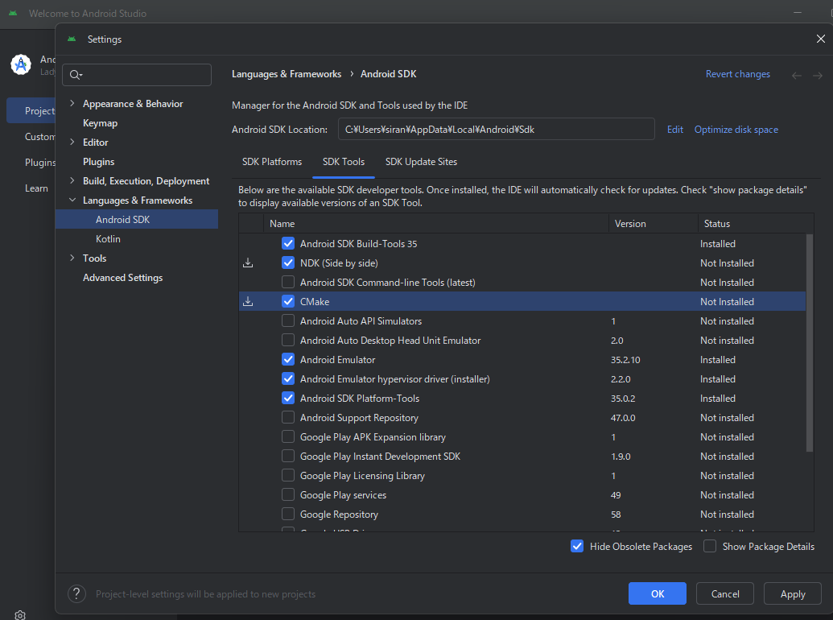Viewport: 833px width, 620px height.
Task: Click the back navigation arrow
Action: point(797,75)
